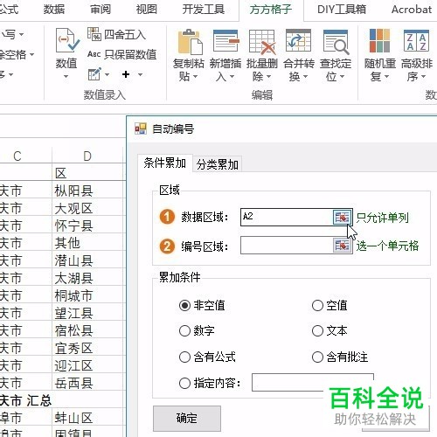
Task: Click the 数据区域 input field containing A2
Action: 287,217
